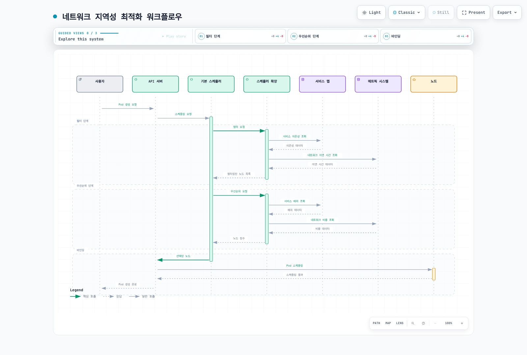Select the '서비스 의존성 조회' message label
The width and height of the screenshot is (527, 355).
click(x=294, y=136)
